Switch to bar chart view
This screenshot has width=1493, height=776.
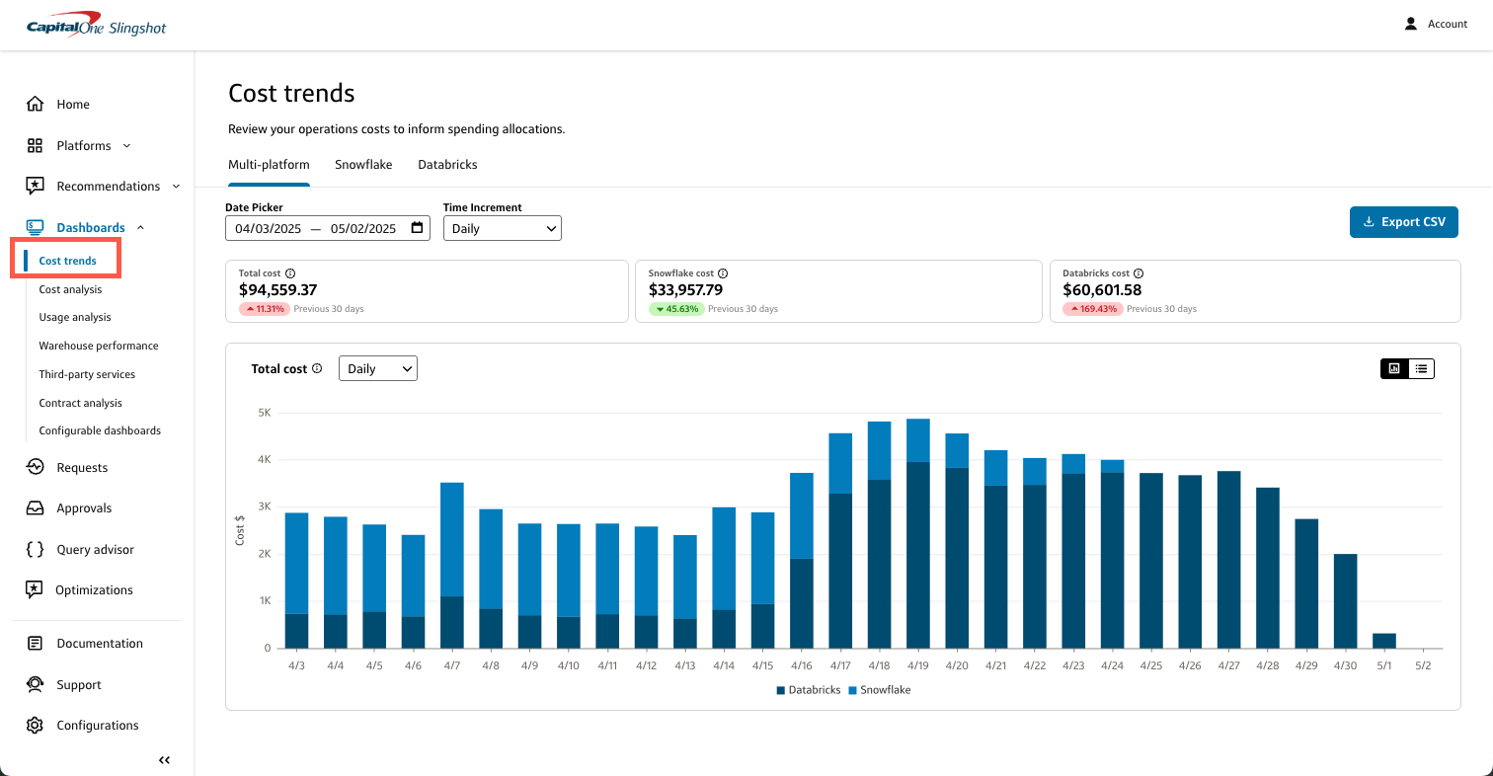[x=1394, y=368]
